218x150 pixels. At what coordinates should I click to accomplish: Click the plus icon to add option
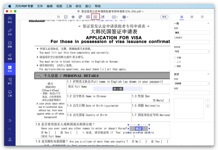(x=207, y=100)
